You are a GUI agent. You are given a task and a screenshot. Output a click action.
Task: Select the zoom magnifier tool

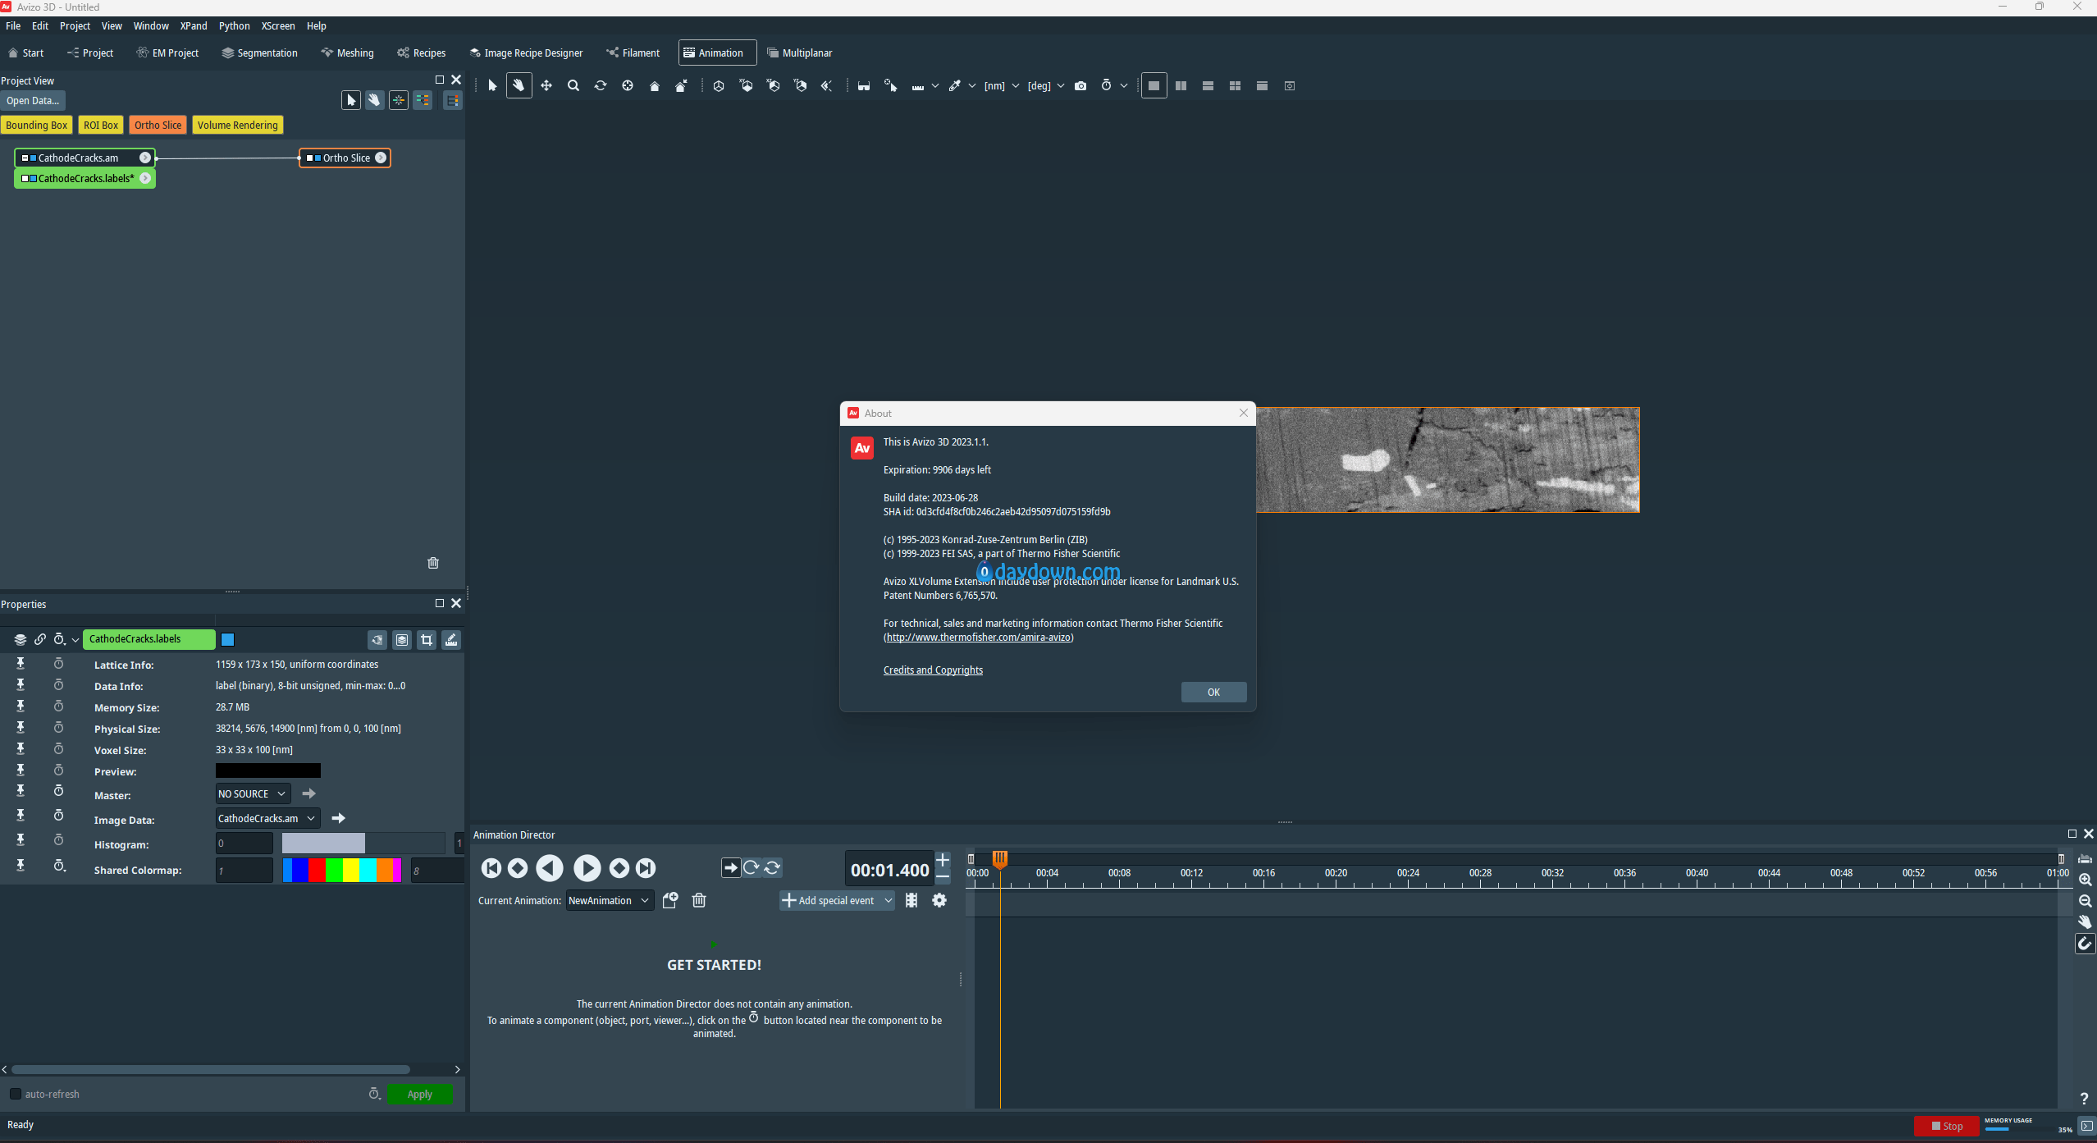[573, 85]
